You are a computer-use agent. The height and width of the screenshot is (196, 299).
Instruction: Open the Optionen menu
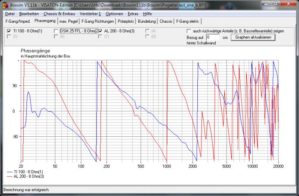[x=114, y=13]
